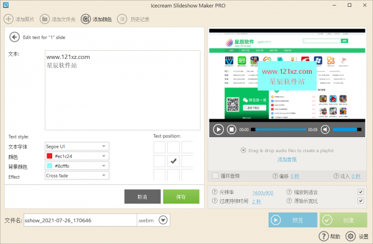This screenshot has height=244, width=373.
Task: Open the History (历史记录) list icon
Action: pos(122,19)
